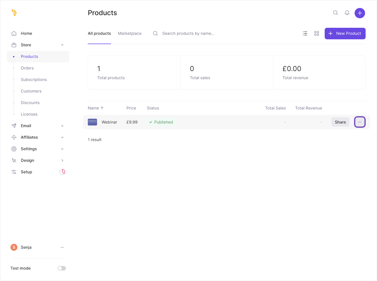Screen dimensions: 377x281
Task: Switch to list view icon
Action: click(305, 33)
